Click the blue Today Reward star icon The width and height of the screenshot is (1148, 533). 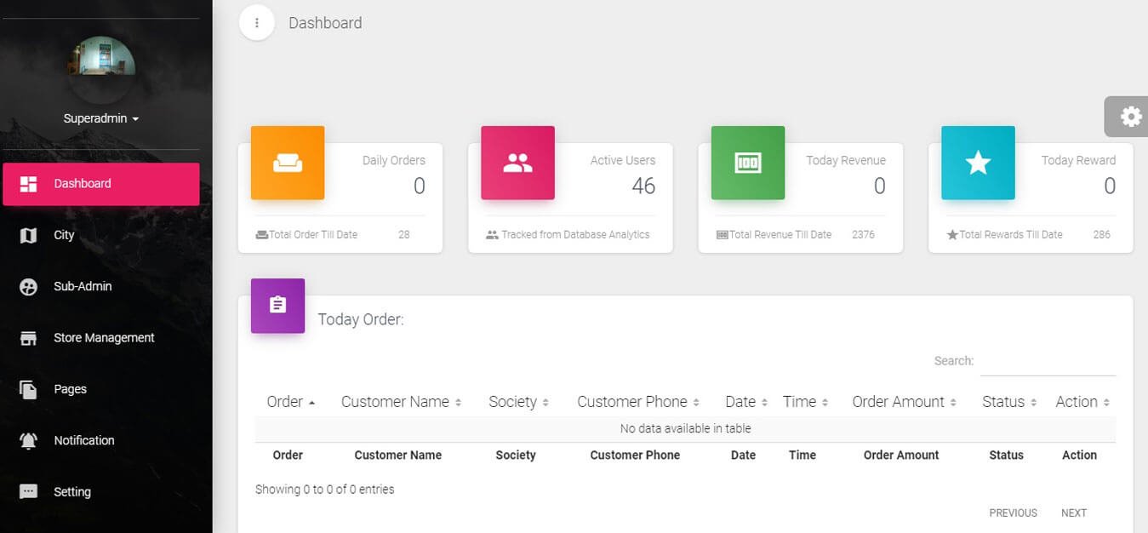click(978, 163)
